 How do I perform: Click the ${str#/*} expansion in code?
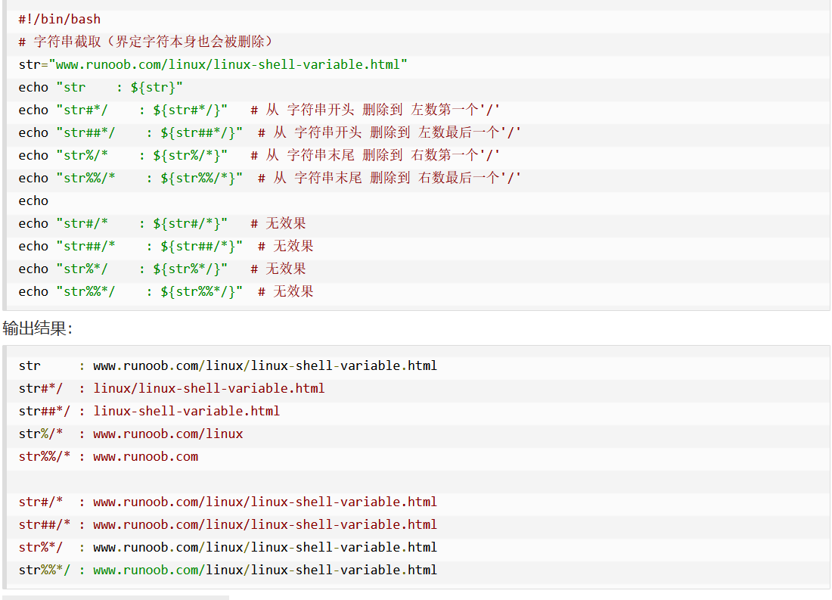[x=187, y=223]
